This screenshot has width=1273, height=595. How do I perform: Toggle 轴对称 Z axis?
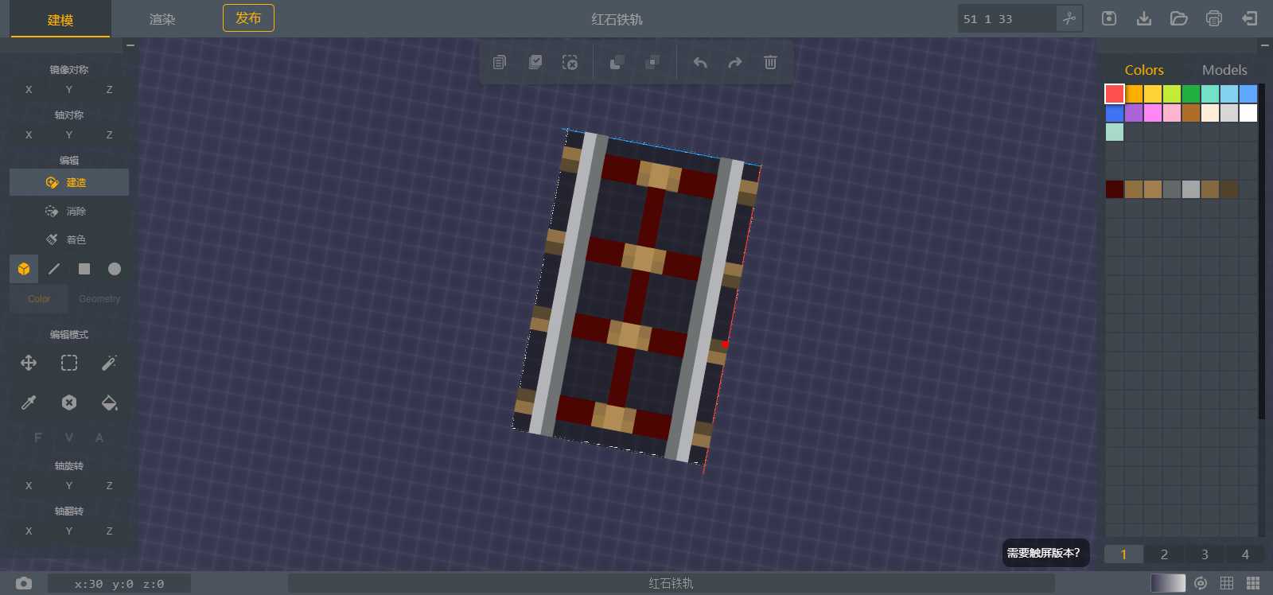(x=109, y=135)
